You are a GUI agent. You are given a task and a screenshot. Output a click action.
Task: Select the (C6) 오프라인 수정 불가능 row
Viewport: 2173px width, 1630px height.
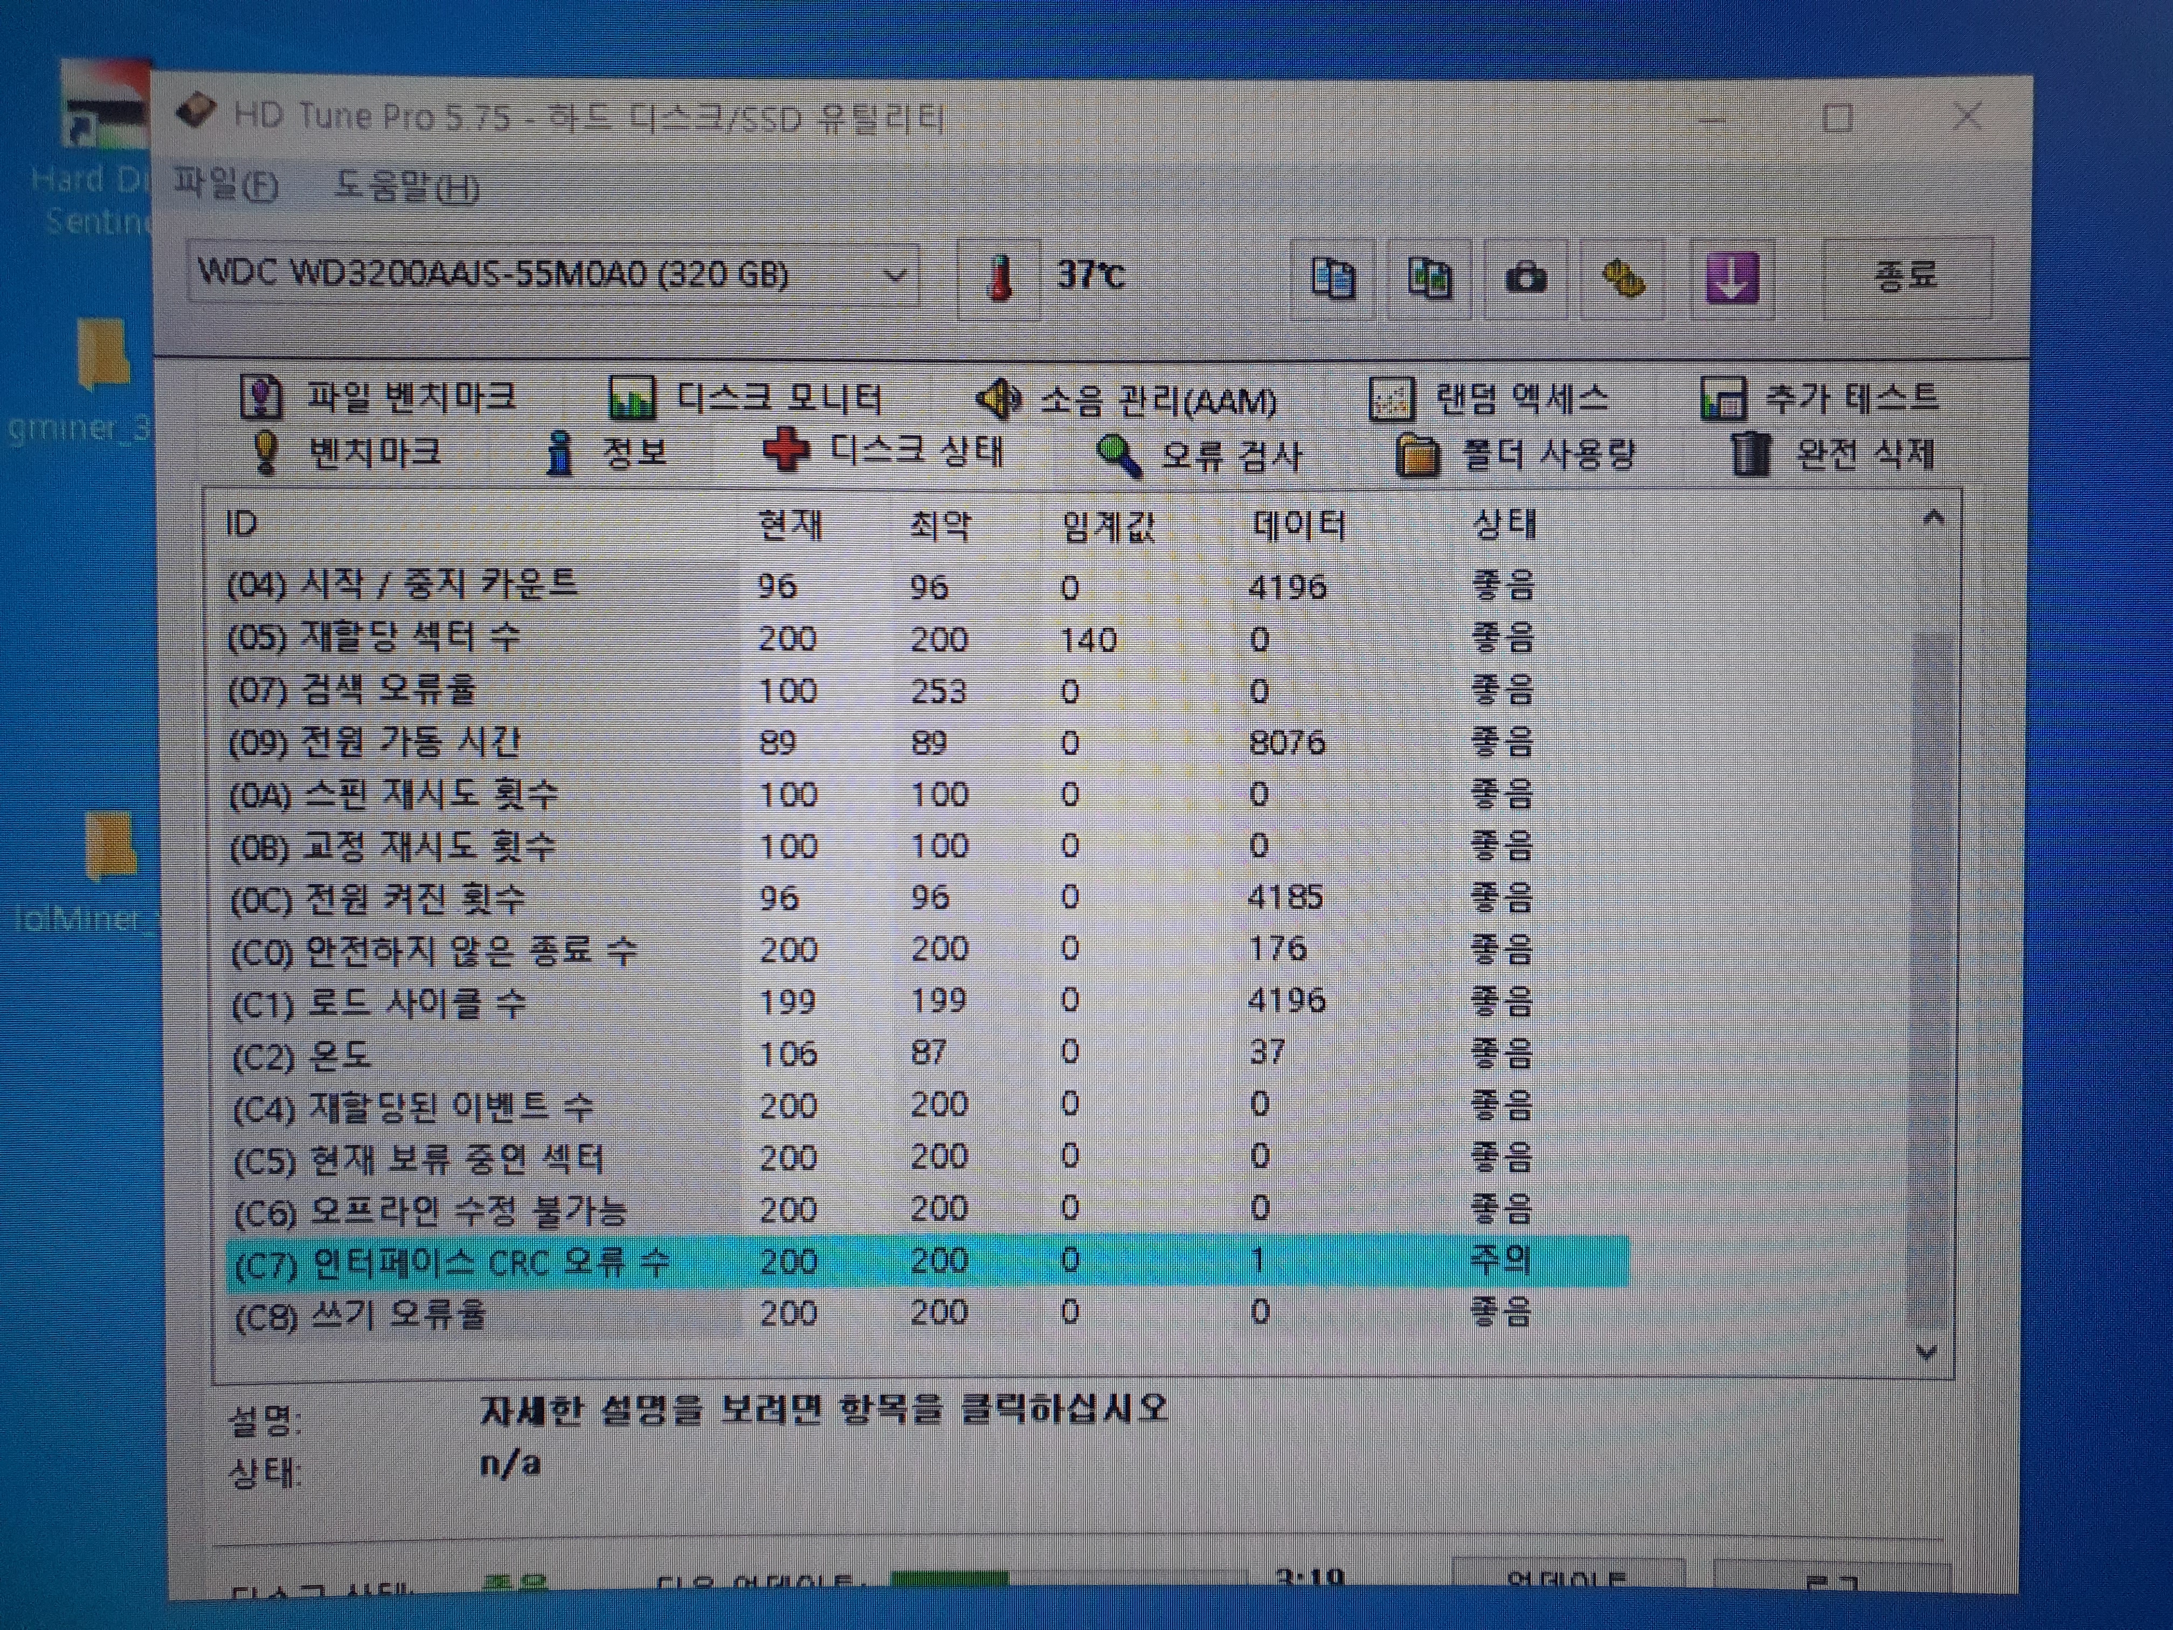pos(926,1210)
